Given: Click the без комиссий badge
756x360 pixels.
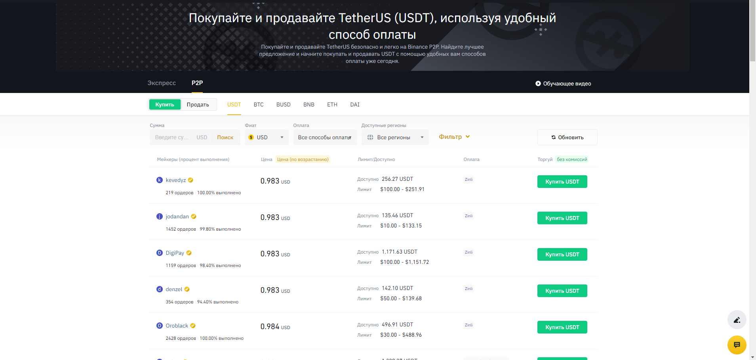Looking at the screenshot, I should click(572, 159).
